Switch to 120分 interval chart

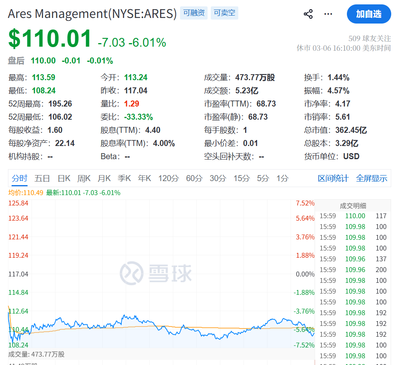tap(168, 178)
